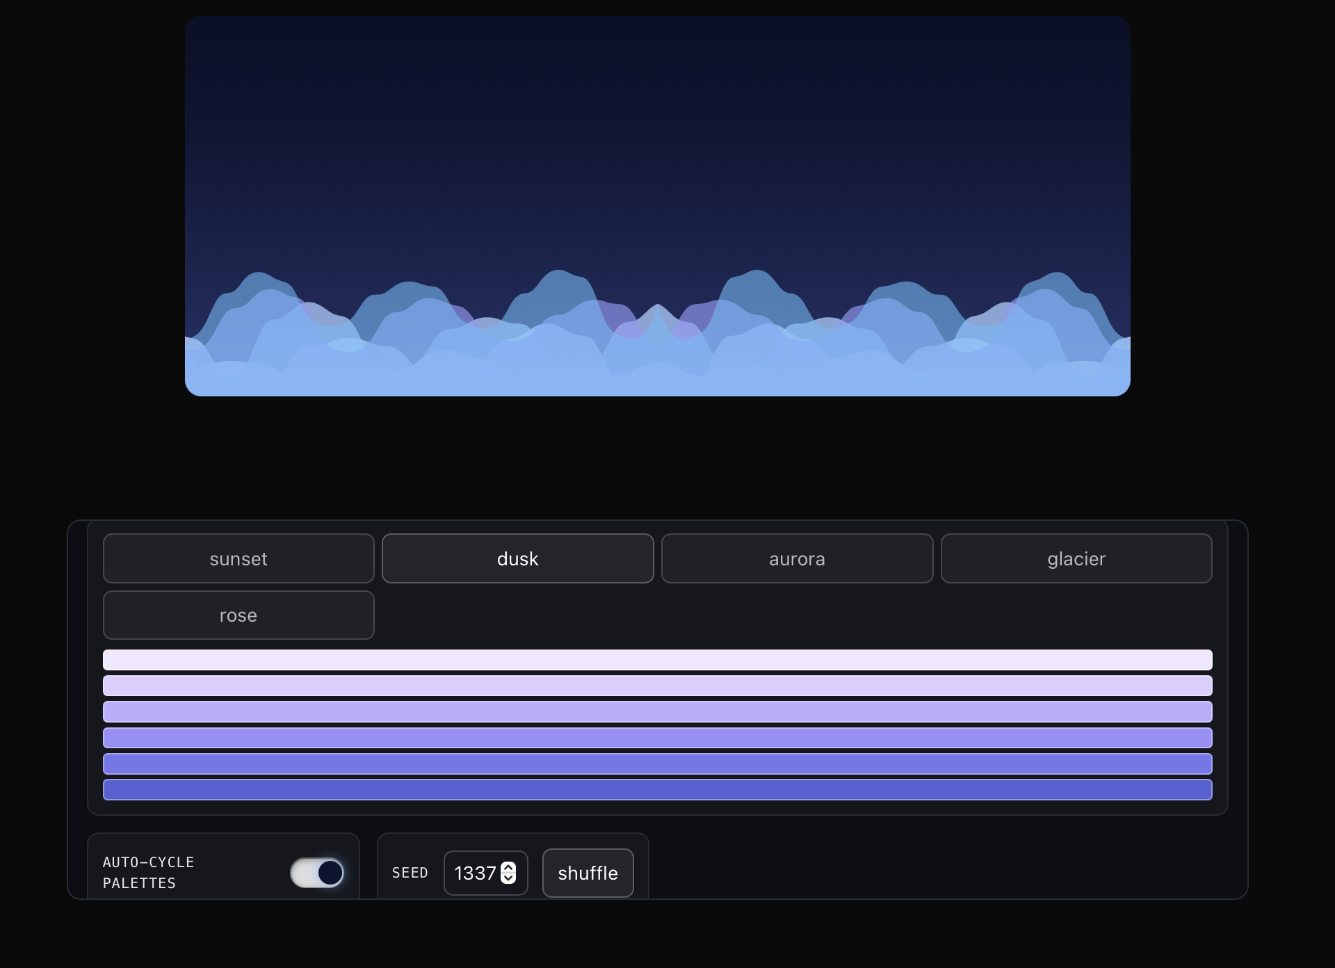The width and height of the screenshot is (1335, 968).
Task: Select the second pale purple swatch
Action: point(657,686)
